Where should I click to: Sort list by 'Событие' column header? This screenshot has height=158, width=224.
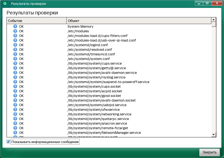[37, 21]
